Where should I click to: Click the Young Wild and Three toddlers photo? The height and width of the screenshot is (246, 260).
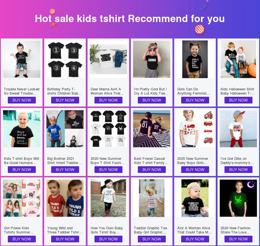(x=65, y=198)
